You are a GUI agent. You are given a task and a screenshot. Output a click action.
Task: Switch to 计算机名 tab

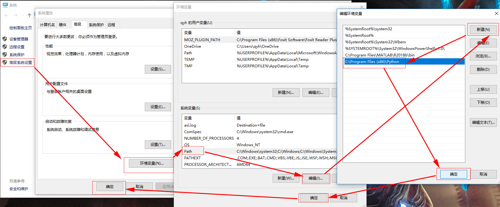click(x=48, y=25)
